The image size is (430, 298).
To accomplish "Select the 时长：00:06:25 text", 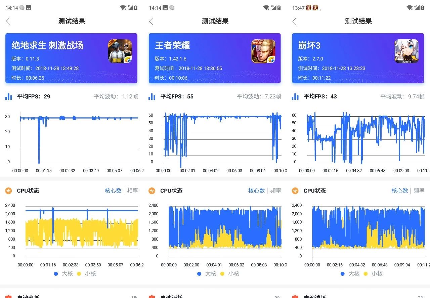I will point(28,78).
